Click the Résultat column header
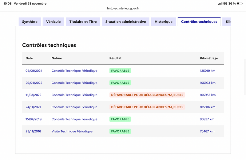This screenshot has height=161, width=246. coord(115,58)
